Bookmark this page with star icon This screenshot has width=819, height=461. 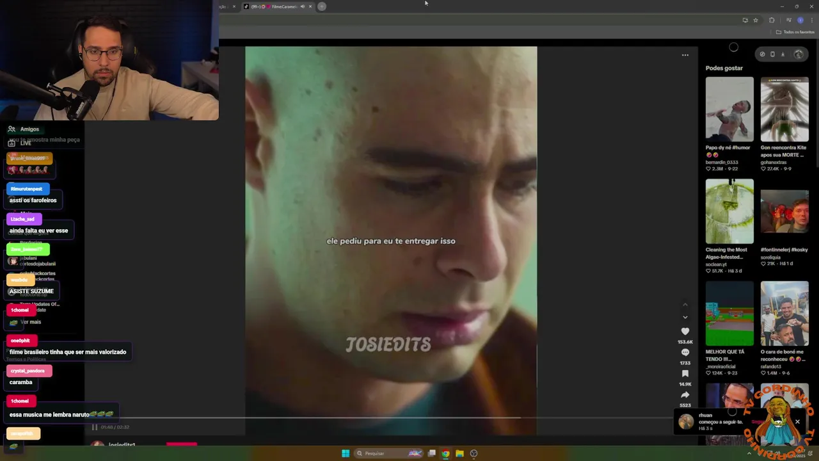click(x=756, y=20)
